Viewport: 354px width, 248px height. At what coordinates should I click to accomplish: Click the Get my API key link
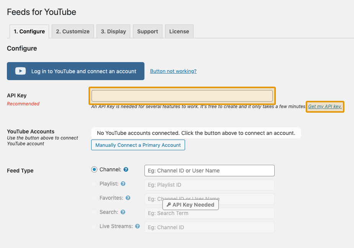(324, 107)
